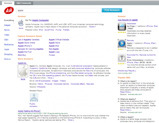Click the search input field containing apple

tap(58, 11)
